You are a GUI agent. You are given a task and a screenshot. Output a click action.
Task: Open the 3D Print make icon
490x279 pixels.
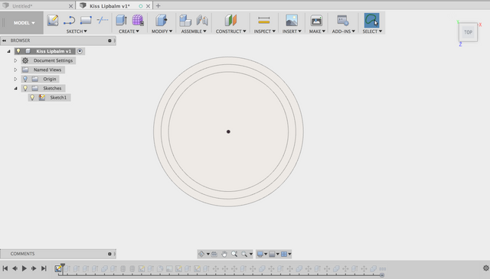pos(316,21)
